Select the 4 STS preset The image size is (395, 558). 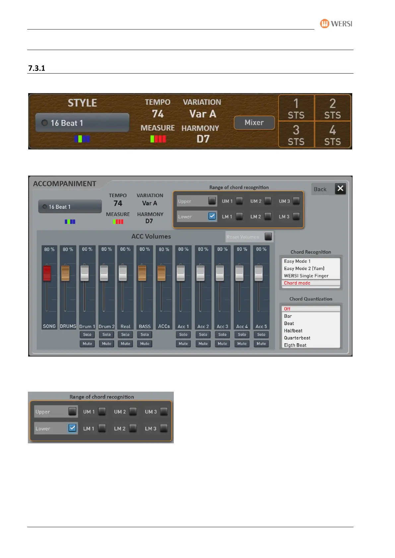(332, 135)
